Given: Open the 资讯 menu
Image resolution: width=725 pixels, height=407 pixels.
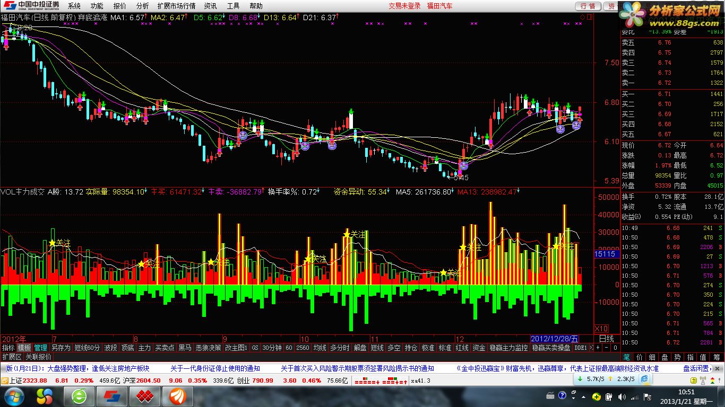Looking at the screenshot, I should pos(211,6).
